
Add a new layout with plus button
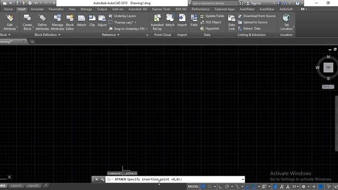point(46,185)
